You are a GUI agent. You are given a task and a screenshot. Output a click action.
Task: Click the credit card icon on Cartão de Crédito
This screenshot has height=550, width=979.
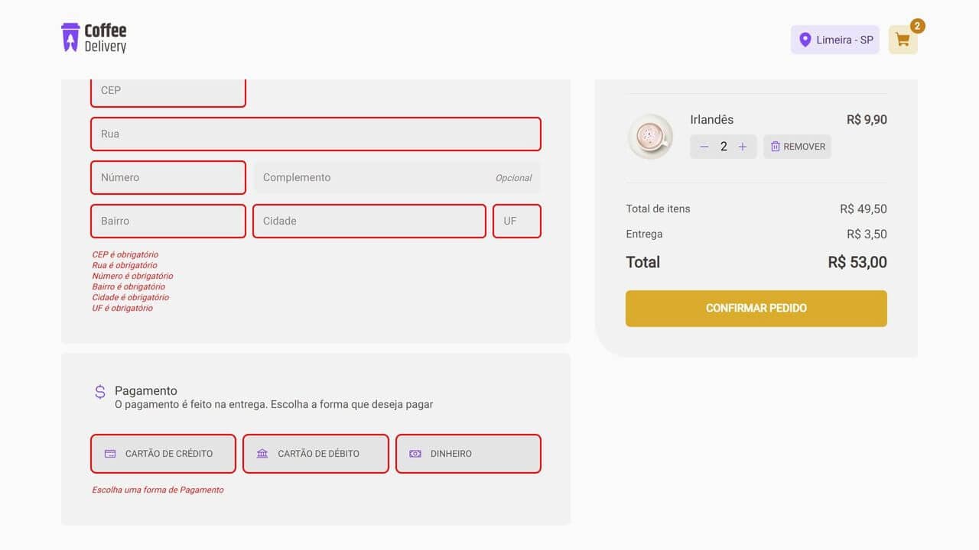(109, 453)
